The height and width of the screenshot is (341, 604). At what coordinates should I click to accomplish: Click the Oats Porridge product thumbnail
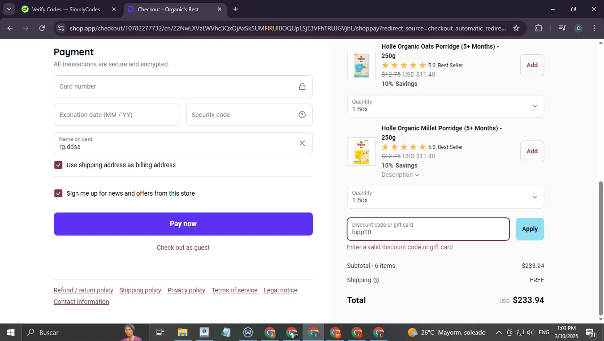pos(361,65)
